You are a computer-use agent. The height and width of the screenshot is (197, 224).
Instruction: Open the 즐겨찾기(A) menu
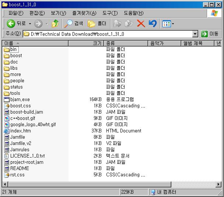[84, 13]
